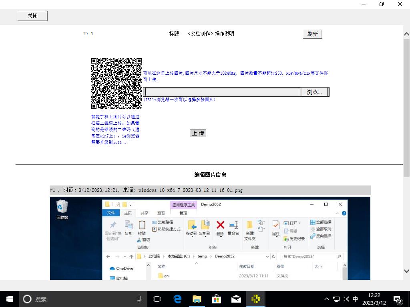The width and height of the screenshot is (410, 307).
Task: Activate the microphone icon in search box
Action: point(139,299)
